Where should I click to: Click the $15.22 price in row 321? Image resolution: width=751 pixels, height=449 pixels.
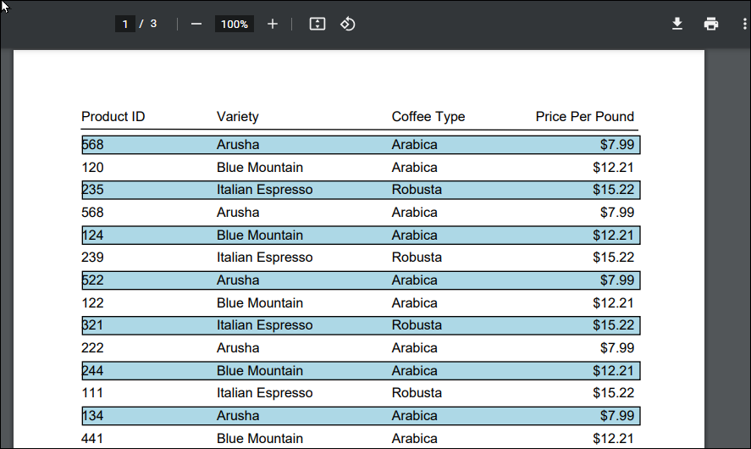[613, 325]
